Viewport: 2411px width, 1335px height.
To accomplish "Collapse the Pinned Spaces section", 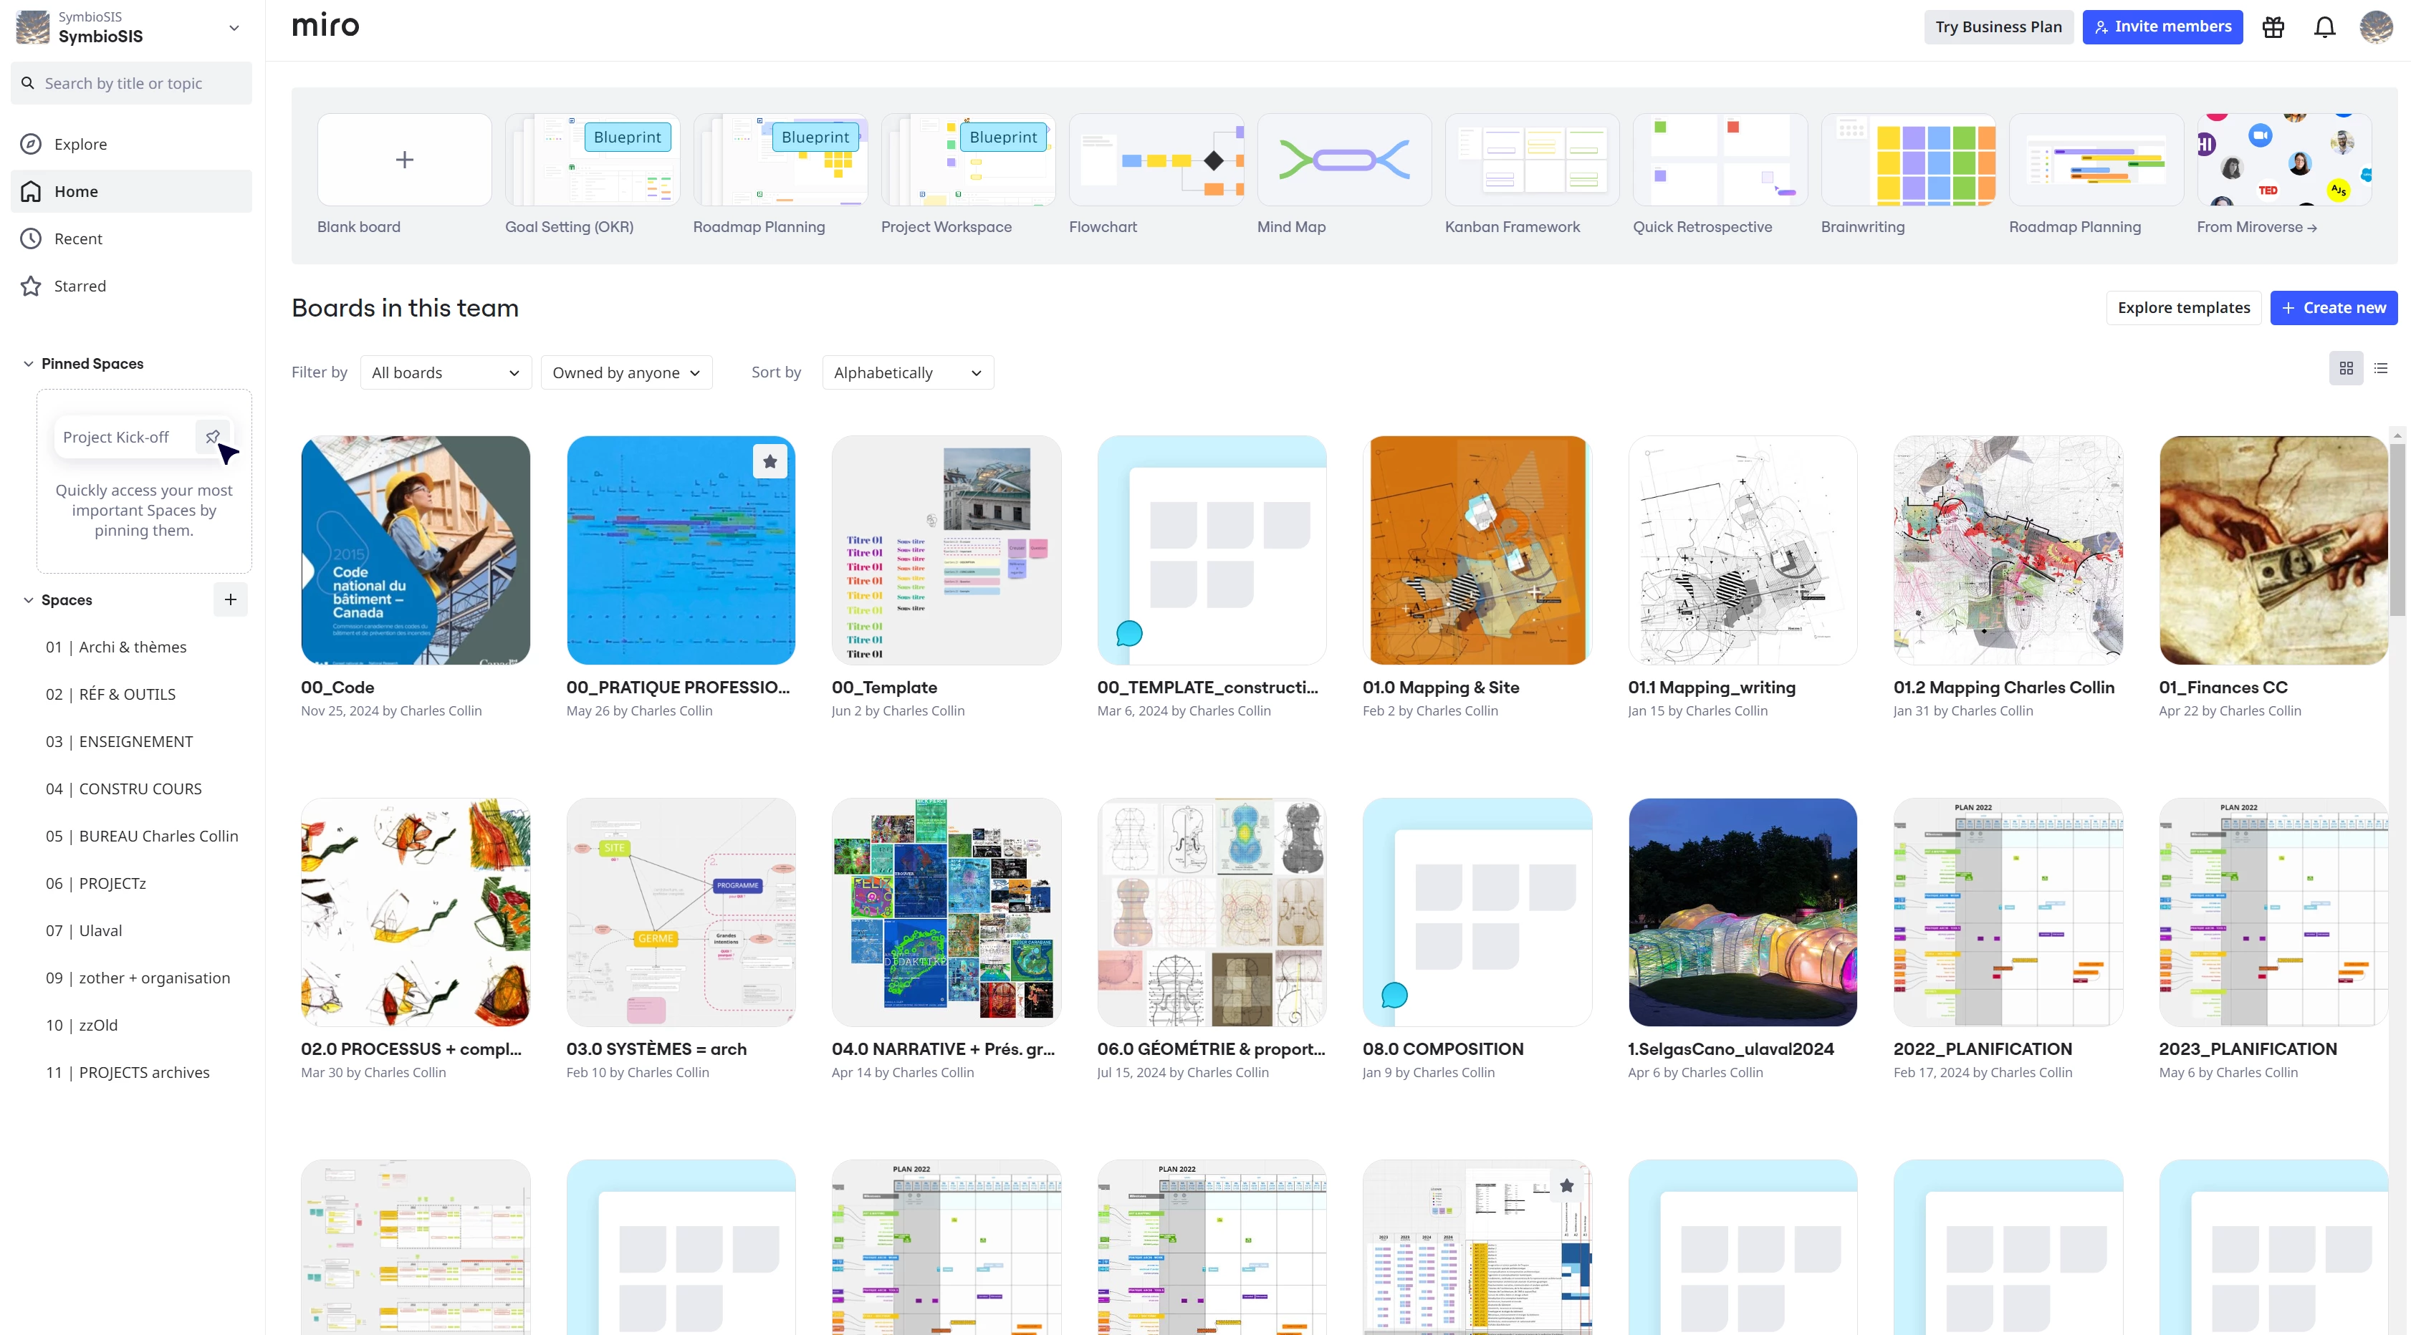I will [28, 364].
